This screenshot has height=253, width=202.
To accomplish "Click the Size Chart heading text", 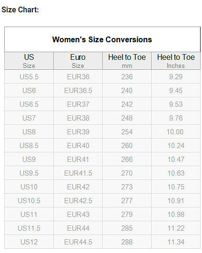I will click(20, 9).
